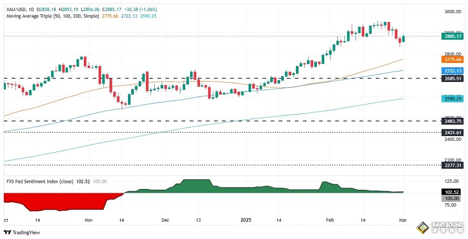
Task: Click the high value H2893.19
Action: [68, 10]
